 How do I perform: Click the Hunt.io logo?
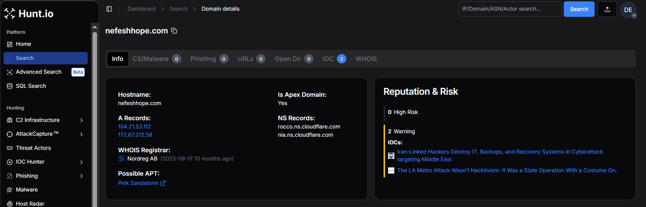[29, 13]
